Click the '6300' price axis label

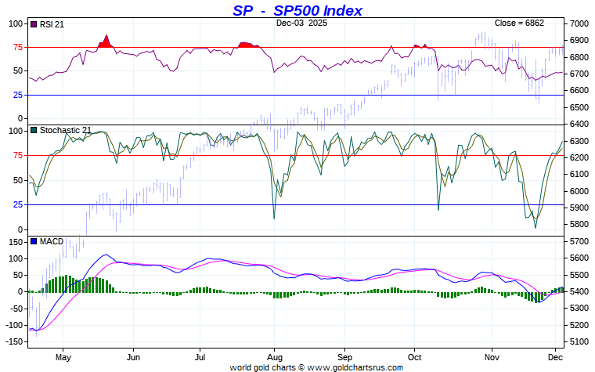coord(579,141)
